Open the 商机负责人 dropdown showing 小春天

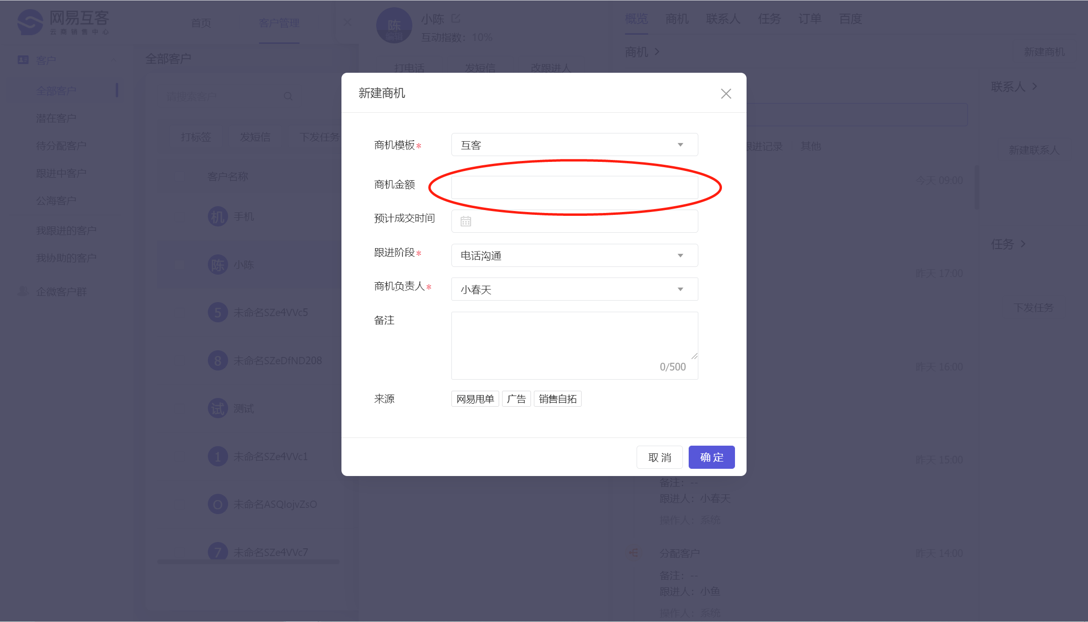pos(574,289)
